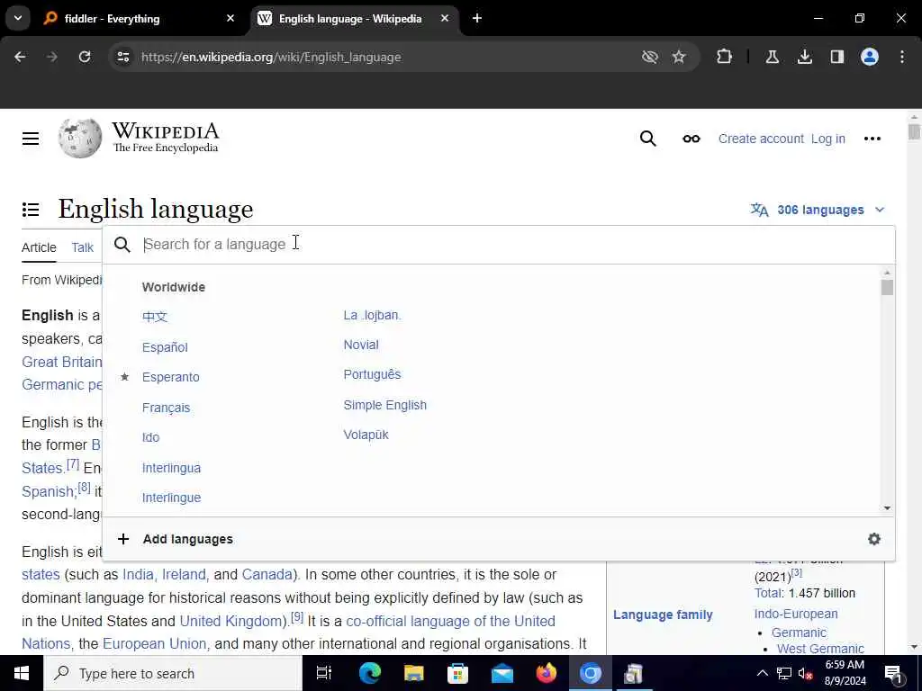Choose Français language
This screenshot has height=691, width=922.
point(166,408)
